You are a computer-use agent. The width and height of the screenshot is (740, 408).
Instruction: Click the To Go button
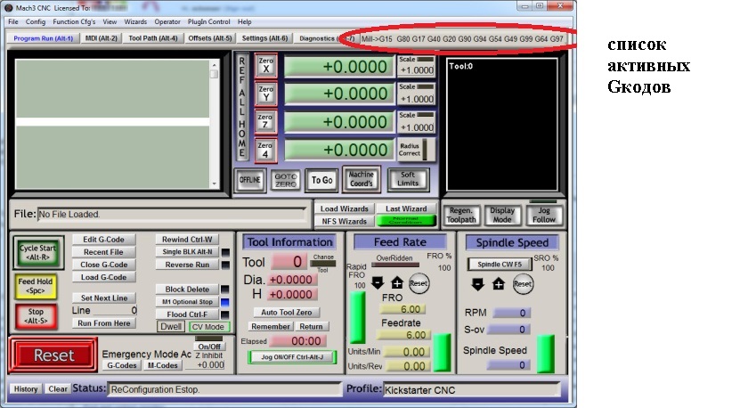point(321,180)
